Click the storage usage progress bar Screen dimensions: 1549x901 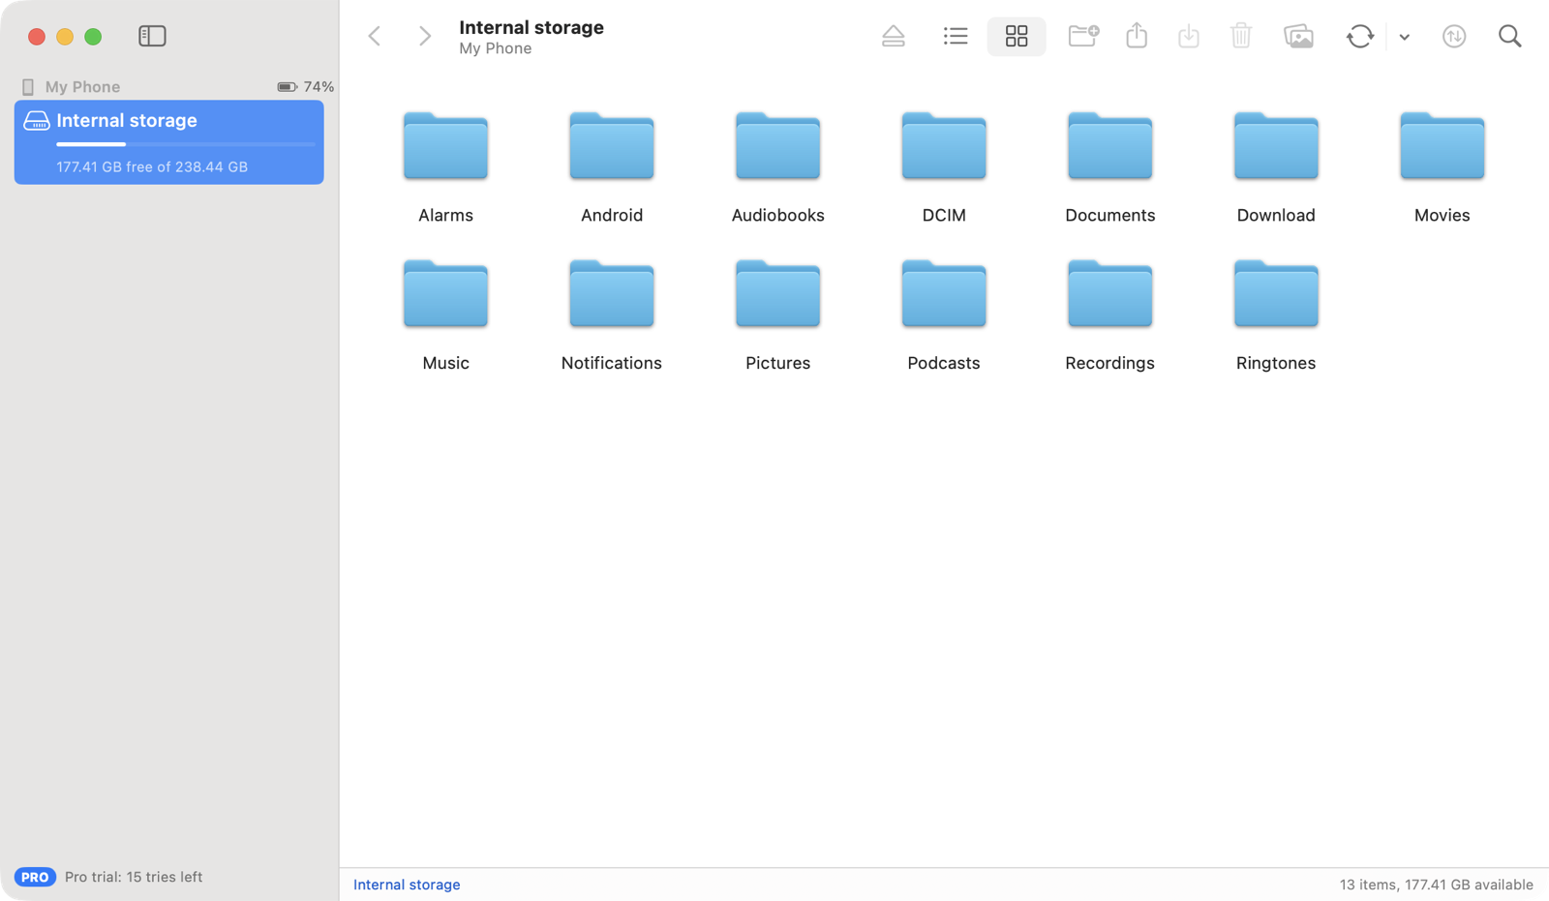186,144
